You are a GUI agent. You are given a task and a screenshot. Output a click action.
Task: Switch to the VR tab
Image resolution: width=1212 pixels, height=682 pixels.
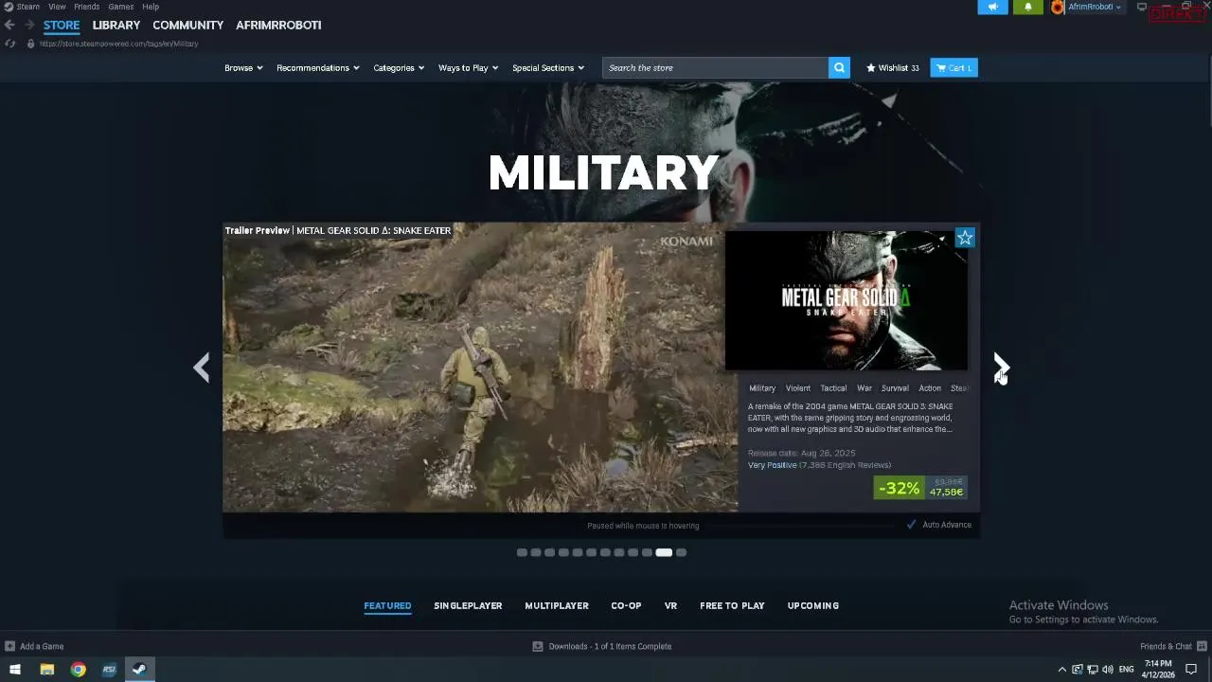[x=670, y=605]
